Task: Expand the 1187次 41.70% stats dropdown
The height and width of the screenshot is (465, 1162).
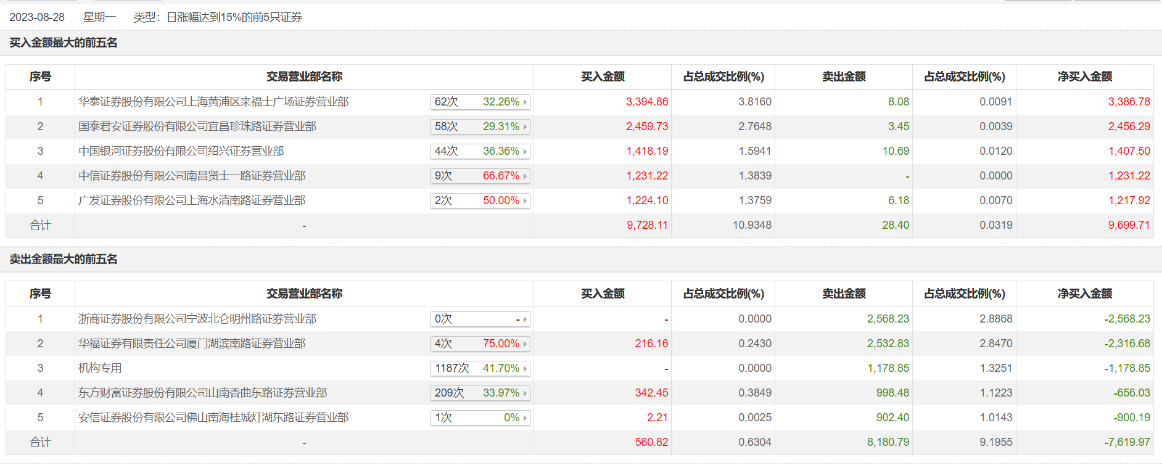Action: tap(480, 368)
